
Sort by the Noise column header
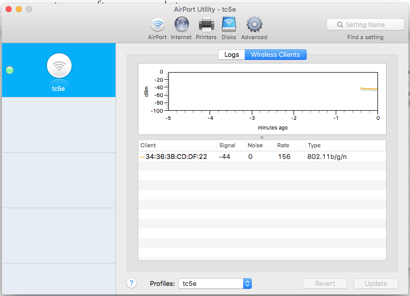(x=260, y=145)
